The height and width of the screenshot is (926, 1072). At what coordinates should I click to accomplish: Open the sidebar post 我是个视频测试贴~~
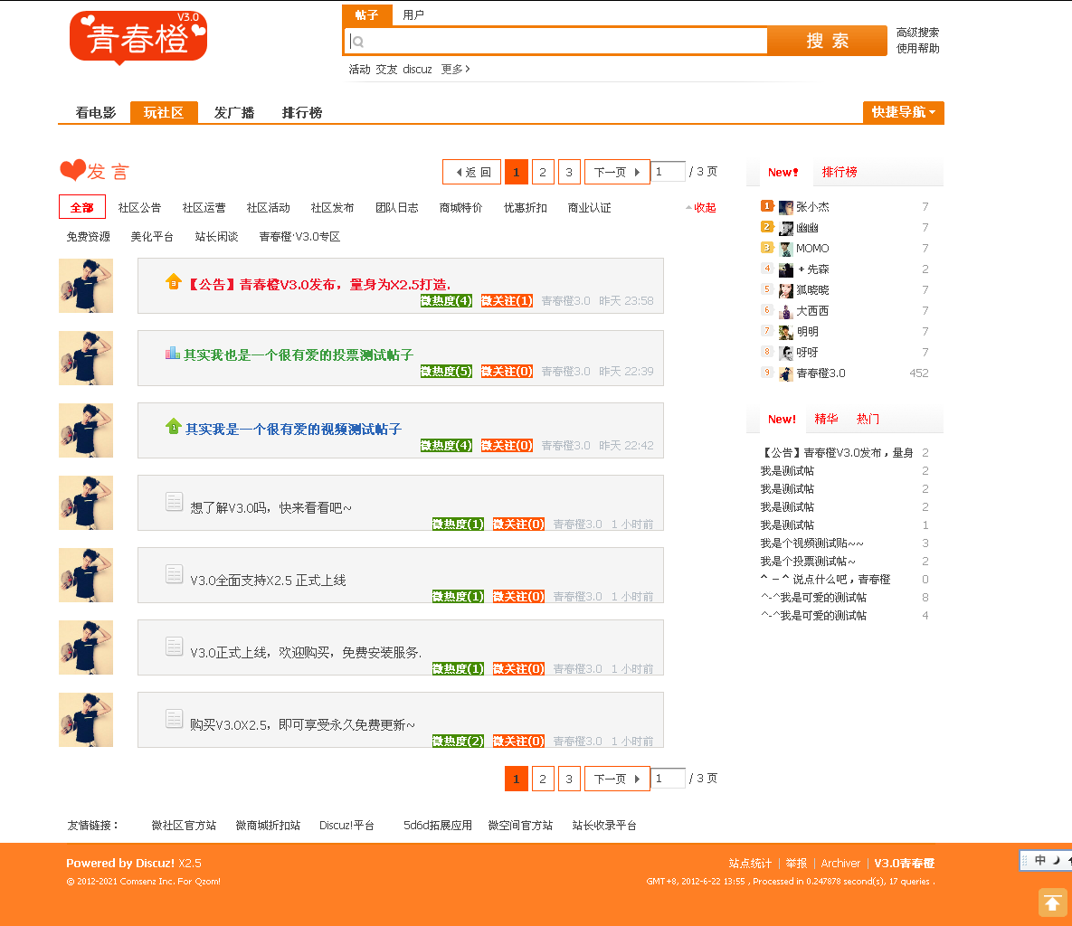pyautogui.click(x=811, y=543)
